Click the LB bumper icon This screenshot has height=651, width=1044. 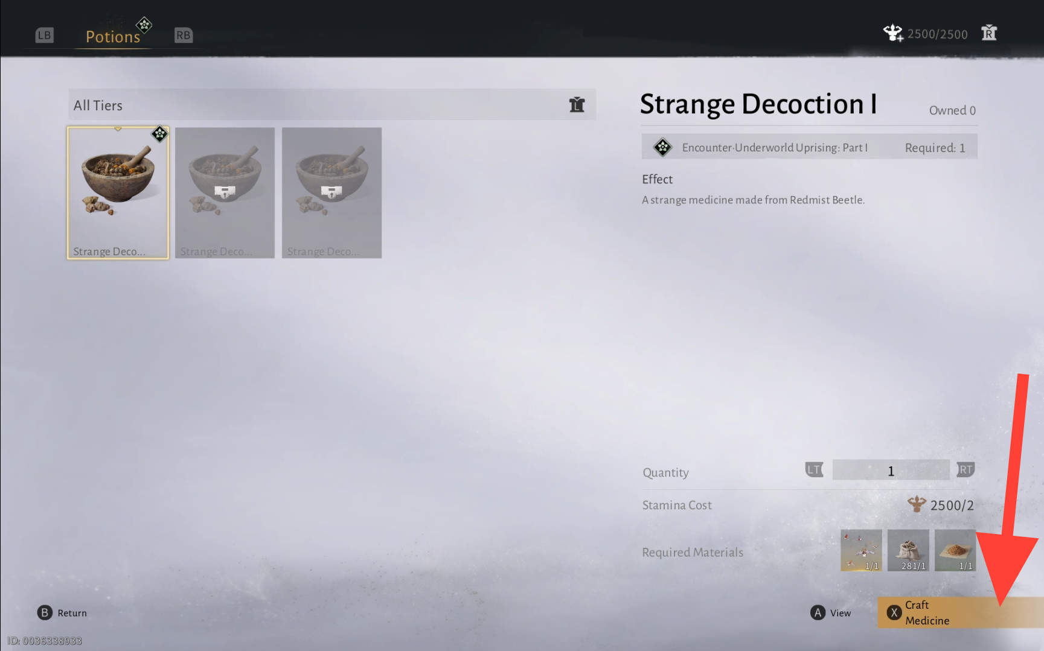click(44, 35)
